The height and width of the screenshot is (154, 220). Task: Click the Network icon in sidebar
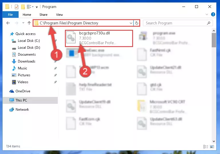[12, 110]
